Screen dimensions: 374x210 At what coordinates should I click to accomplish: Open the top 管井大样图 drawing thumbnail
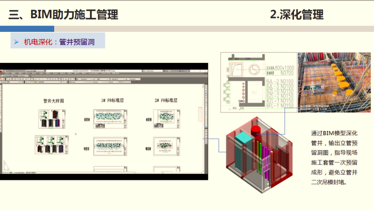tap(52, 119)
